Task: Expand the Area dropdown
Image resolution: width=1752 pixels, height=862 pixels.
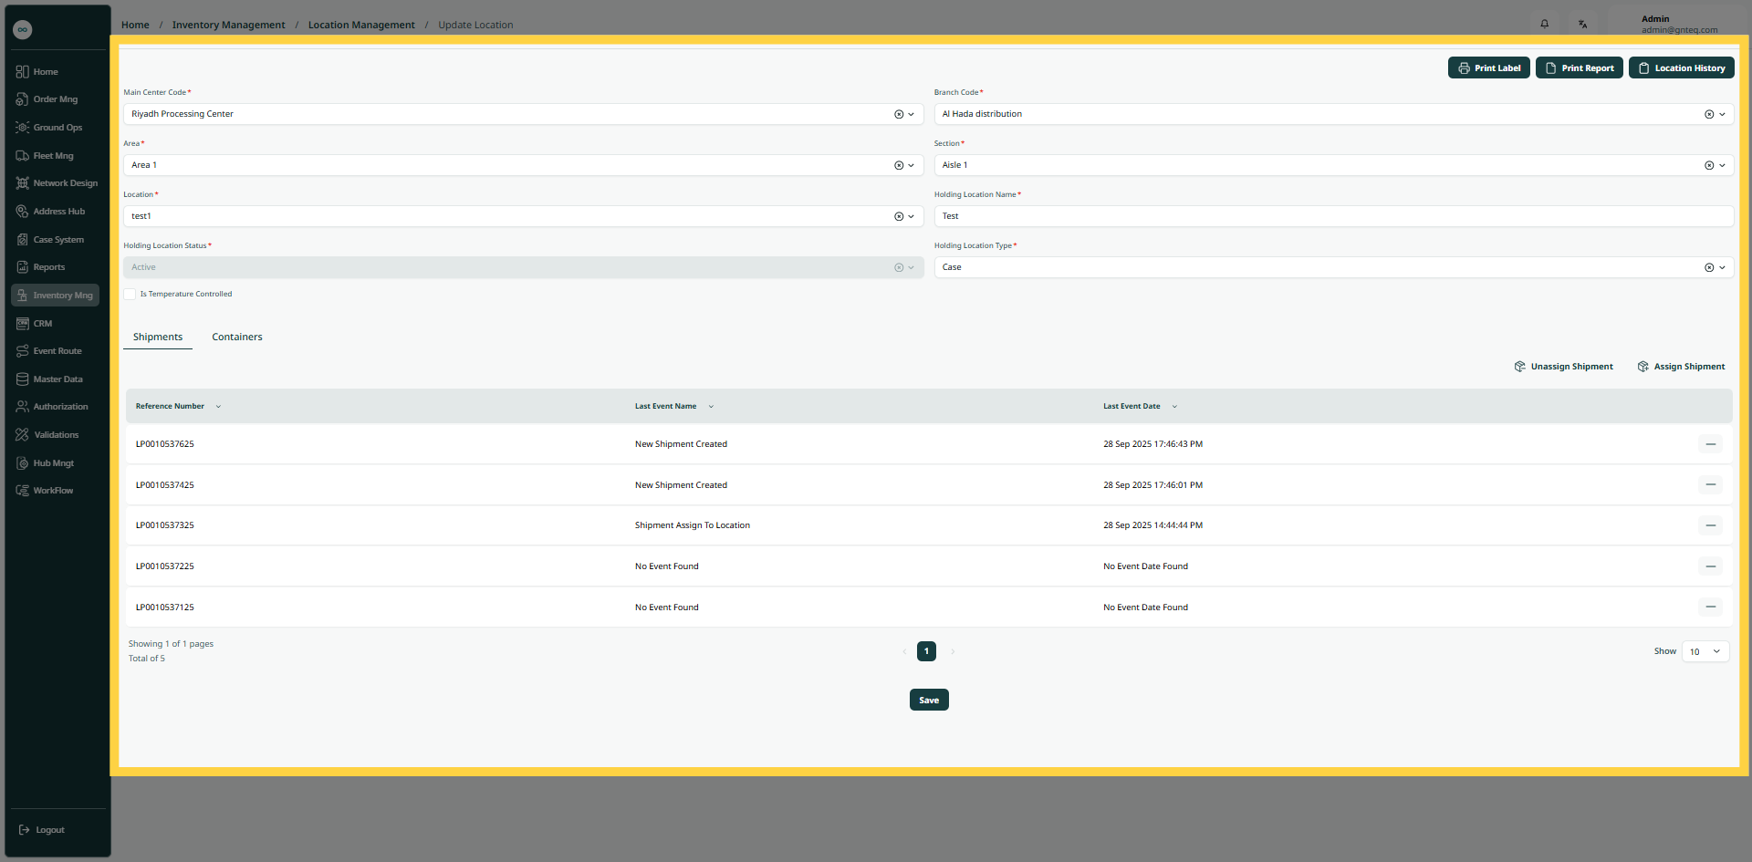Action: 911,165
